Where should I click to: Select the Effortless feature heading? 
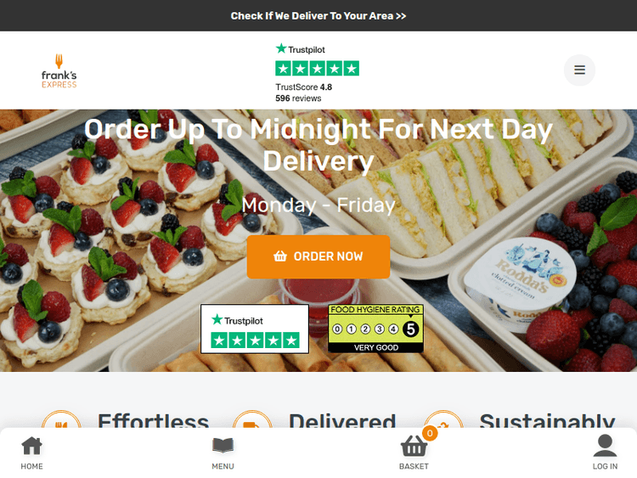coord(153,420)
